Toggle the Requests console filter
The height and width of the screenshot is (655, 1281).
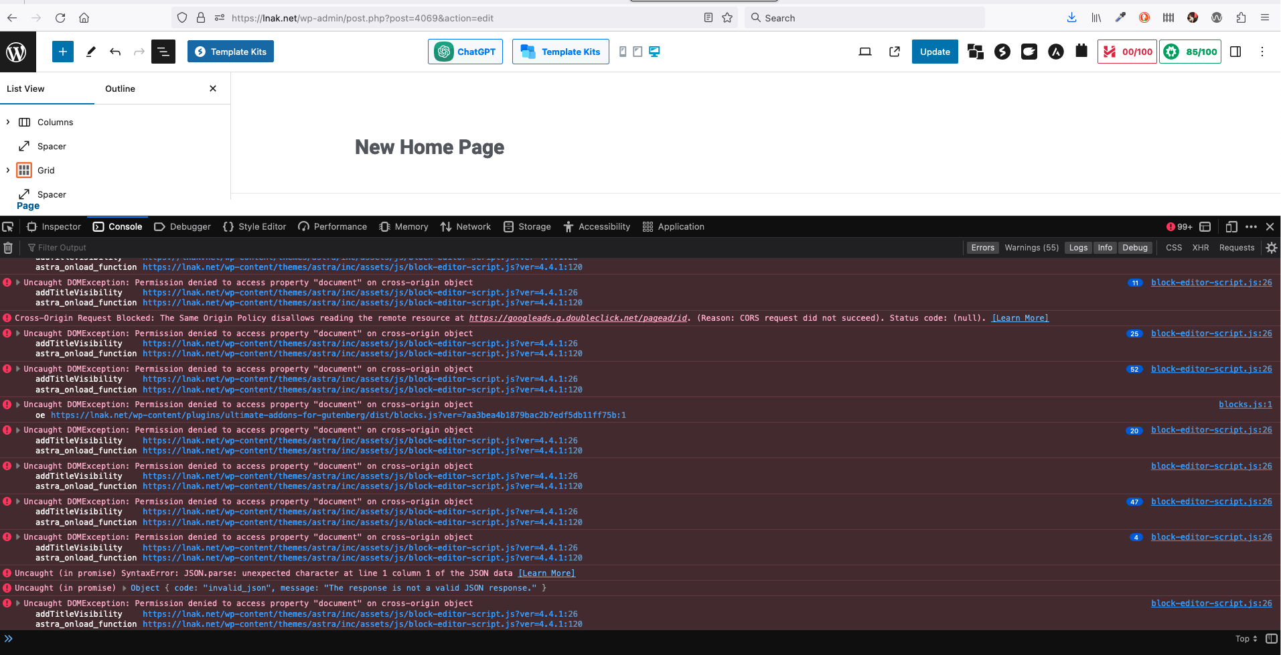pyautogui.click(x=1237, y=248)
